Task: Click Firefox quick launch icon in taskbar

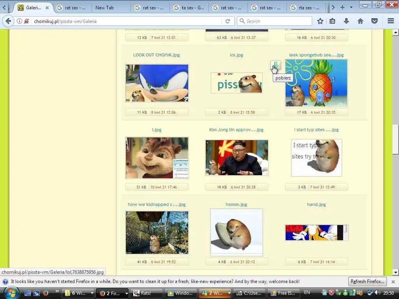Action: point(46,293)
